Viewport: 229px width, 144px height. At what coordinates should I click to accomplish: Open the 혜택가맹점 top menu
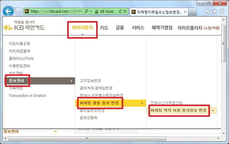[162, 28]
